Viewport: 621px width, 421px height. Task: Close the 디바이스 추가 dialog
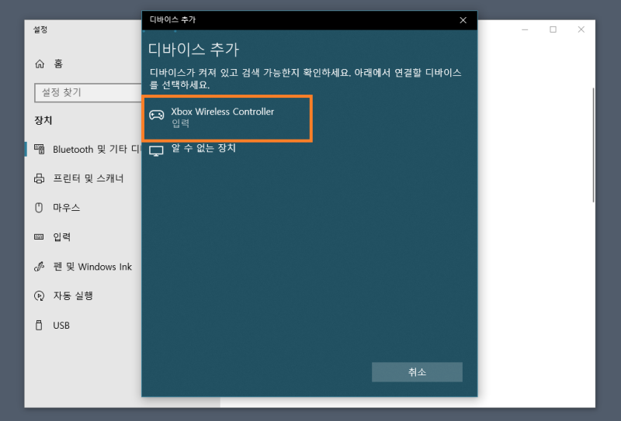pyautogui.click(x=463, y=20)
